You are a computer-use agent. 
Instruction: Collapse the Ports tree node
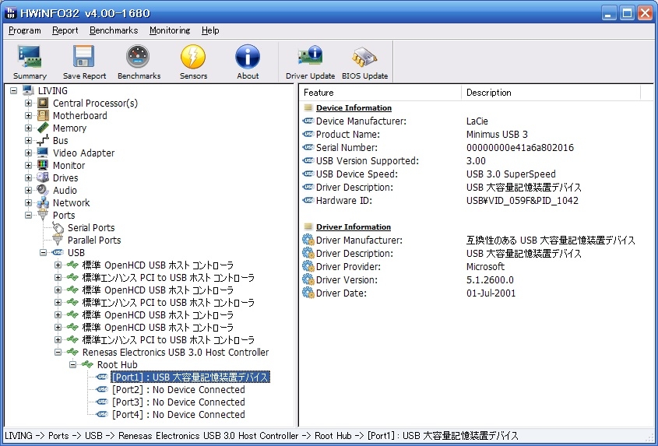29,216
